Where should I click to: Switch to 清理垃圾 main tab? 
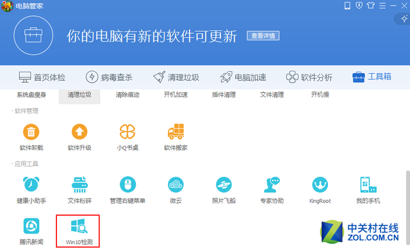point(176,77)
